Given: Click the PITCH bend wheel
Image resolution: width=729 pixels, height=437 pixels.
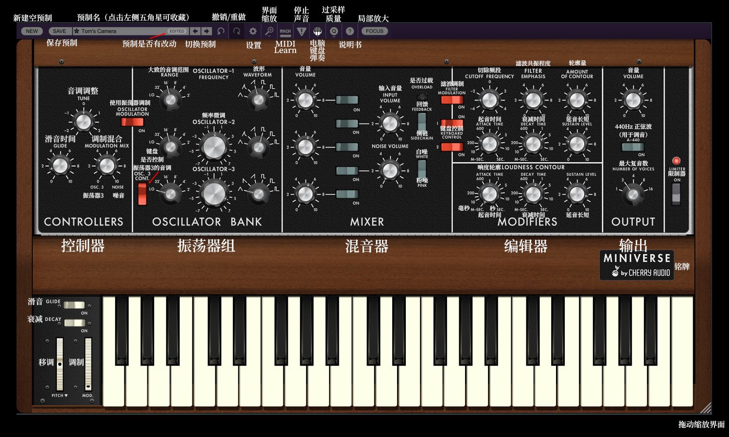Looking at the screenshot, I should [x=60, y=364].
